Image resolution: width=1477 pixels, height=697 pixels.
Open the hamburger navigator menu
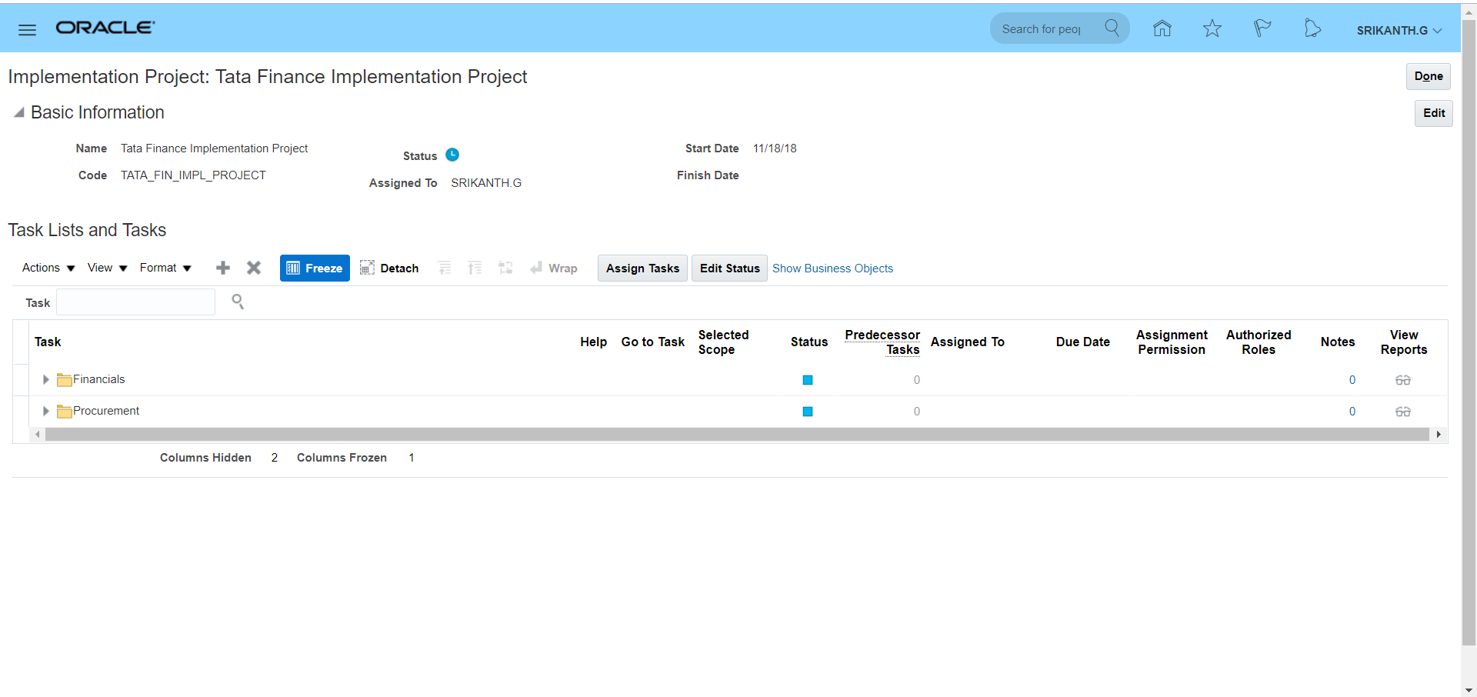[27, 30]
